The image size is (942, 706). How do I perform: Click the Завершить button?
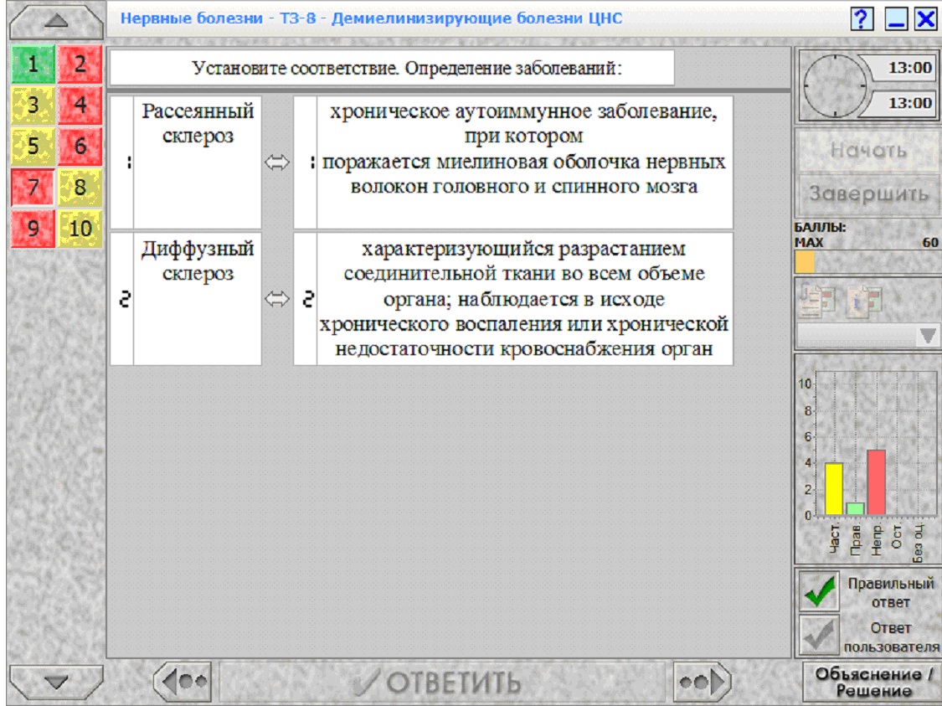[868, 194]
